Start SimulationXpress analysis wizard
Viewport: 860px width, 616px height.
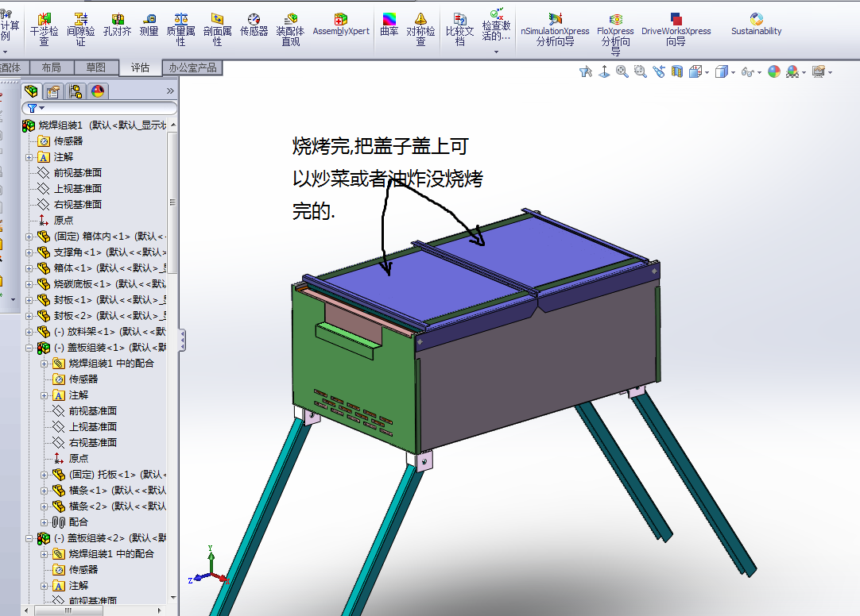[555, 30]
